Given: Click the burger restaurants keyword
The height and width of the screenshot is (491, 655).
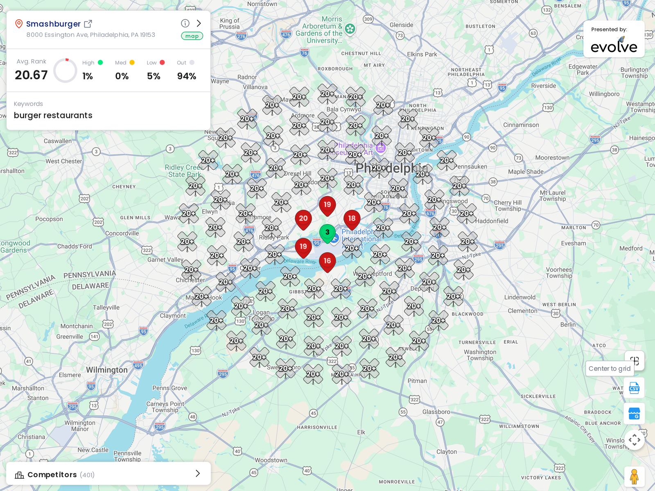Looking at the screenshot, I should coord(53,115).
